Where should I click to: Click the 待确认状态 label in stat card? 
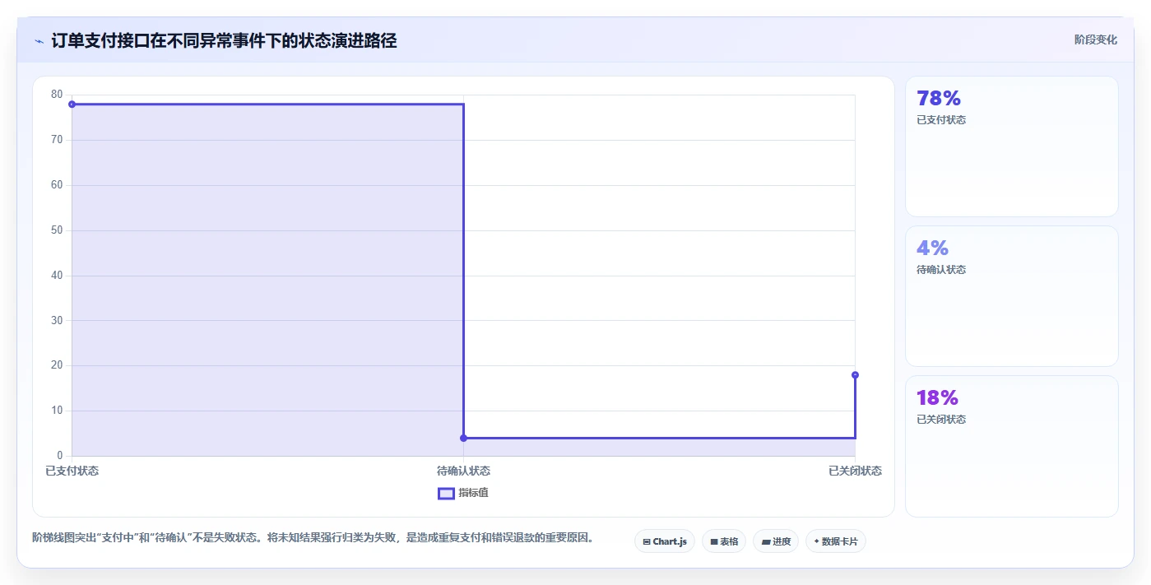[941, 270]
